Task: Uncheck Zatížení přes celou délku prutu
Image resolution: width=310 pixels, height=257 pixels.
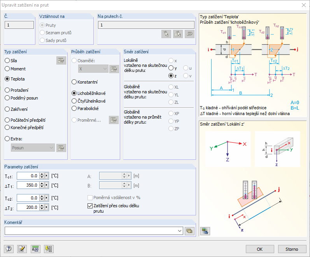Action: coord(90,206)
